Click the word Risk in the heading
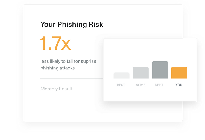 point(96,24)
